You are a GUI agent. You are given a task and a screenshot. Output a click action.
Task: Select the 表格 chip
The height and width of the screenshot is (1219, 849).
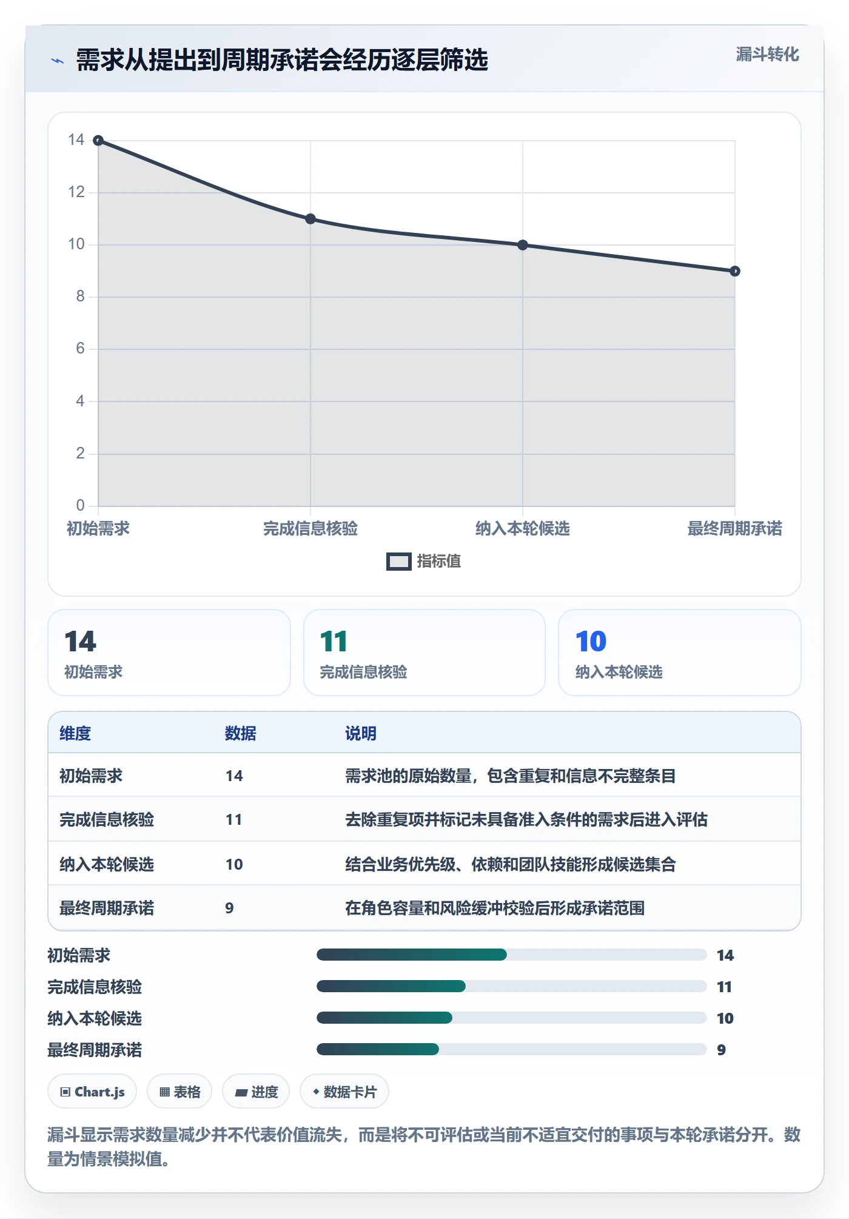click(x=180, y=1092)
